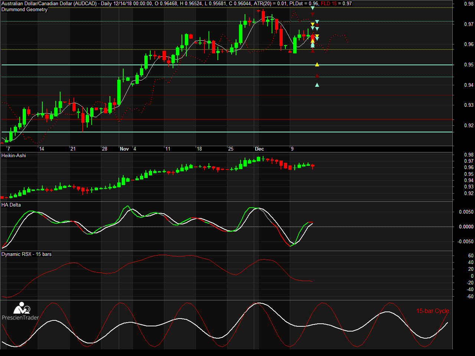Click 0.0000 on the HA Delta axis

(466, 227)
